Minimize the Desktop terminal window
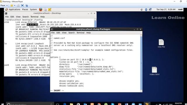This screenshot has width=187, height=105. (x=88, y=13)
